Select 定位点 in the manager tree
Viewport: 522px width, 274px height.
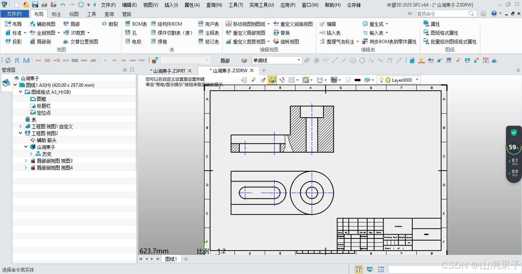coord(44,113)
